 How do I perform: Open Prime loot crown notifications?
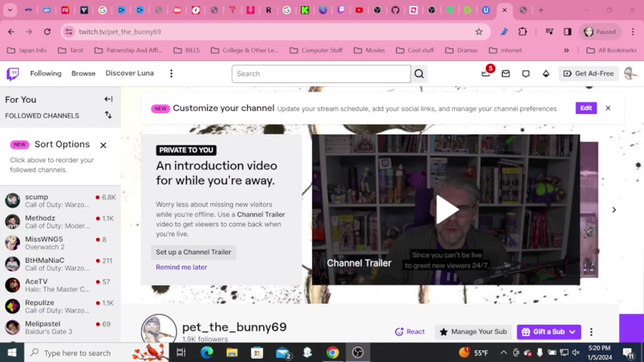[486, 73]
